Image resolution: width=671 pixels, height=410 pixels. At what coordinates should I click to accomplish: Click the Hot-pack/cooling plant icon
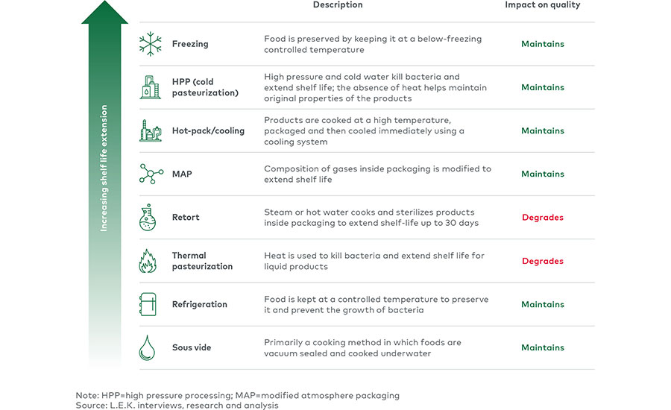151,130
